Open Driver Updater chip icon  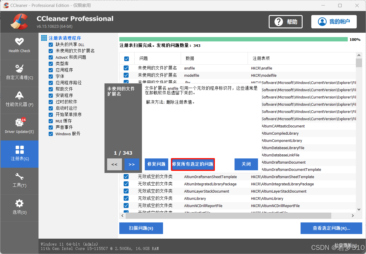click(19, 123)
